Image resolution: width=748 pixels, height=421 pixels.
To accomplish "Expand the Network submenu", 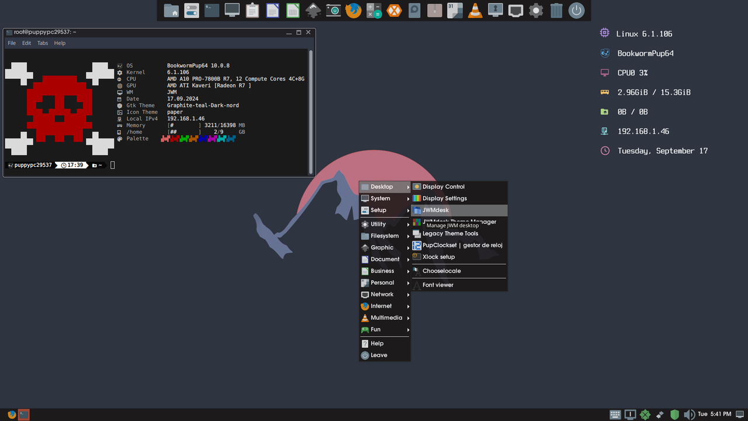I will 384,294.
